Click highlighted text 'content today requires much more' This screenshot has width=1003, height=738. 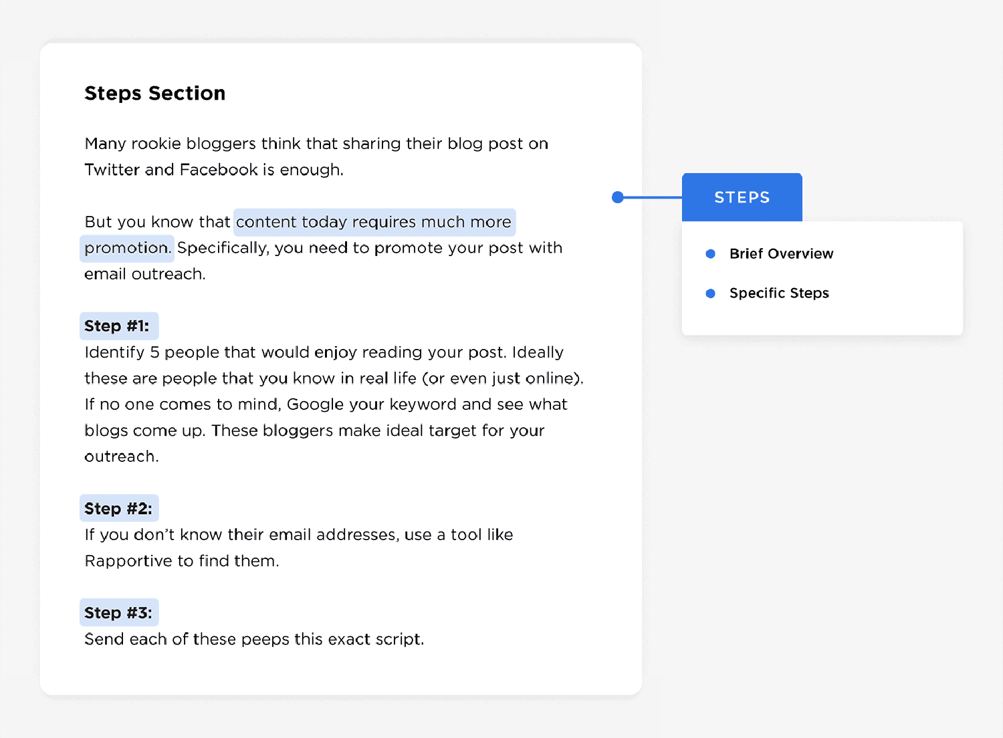click(x=374, y=222)
